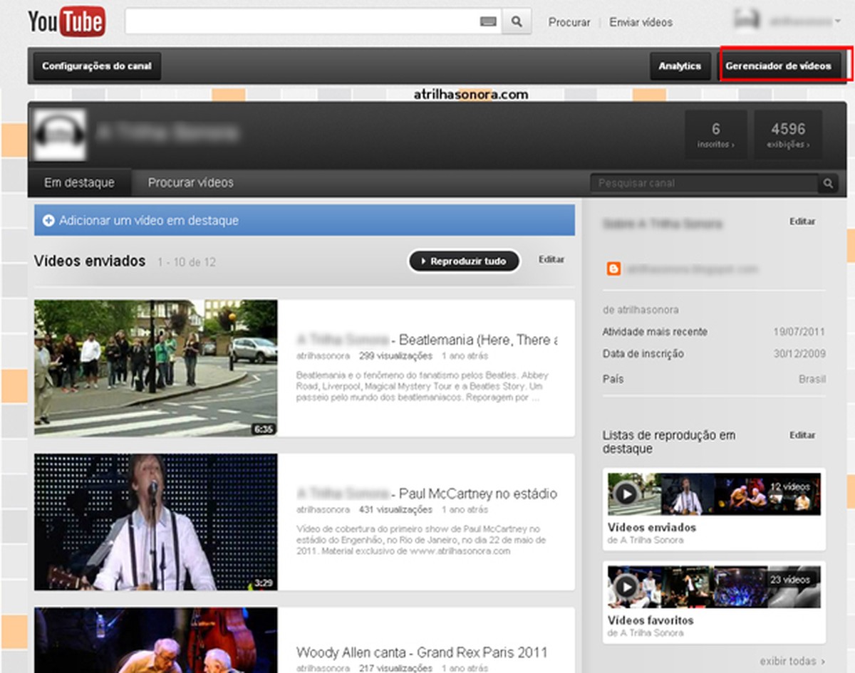Open the Beatlemania video title link
This screenshot has height=673, width=855.
click(427, 340)
